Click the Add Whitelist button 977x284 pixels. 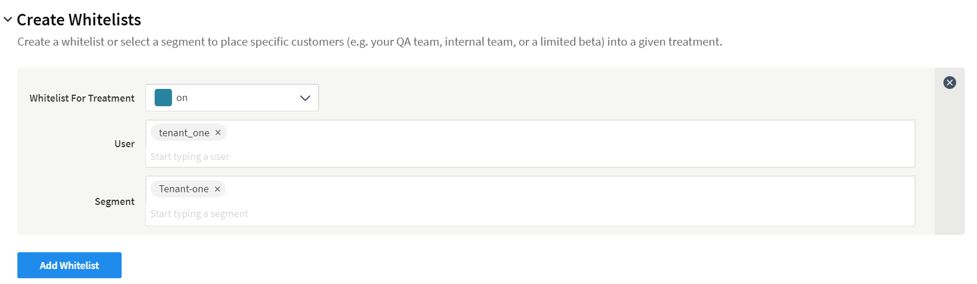coord(69,266)
